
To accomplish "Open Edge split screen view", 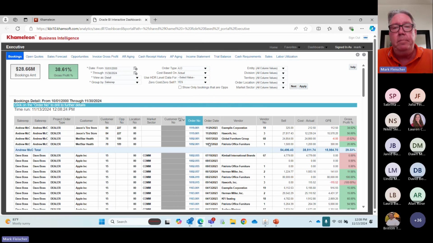I will (319, 29).
